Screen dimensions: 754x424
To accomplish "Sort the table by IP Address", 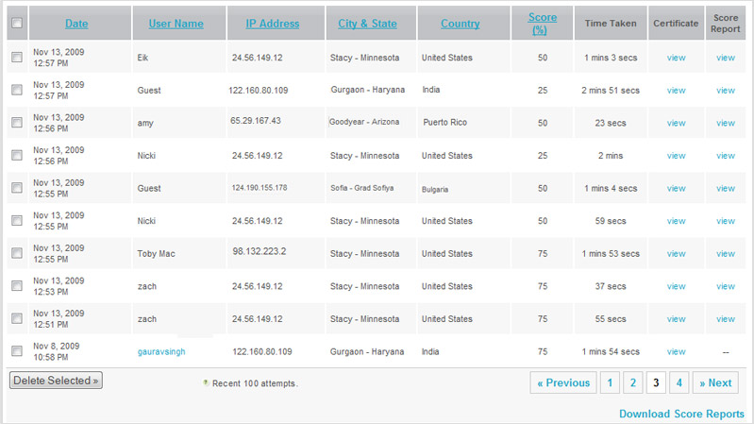I will pyautogui.click(x=273, y=24).
